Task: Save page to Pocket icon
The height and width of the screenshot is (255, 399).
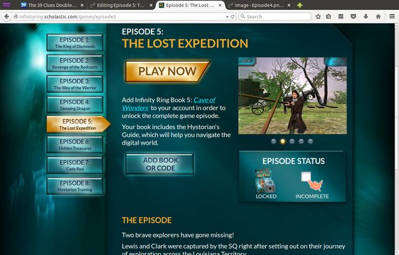Action: (353, 17)
